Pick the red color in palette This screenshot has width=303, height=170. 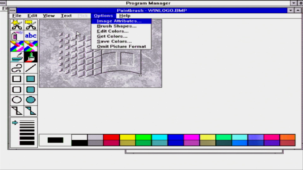[x=111, y=137]
